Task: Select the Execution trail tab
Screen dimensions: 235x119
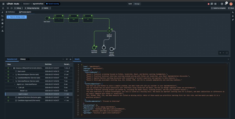Action: [12, 59]
